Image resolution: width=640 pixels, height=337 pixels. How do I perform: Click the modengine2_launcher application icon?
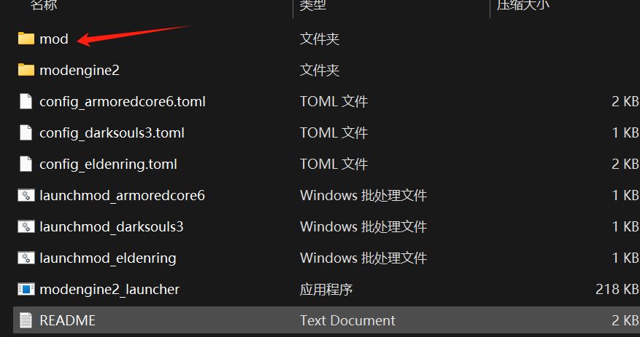[x=26, y=290]
